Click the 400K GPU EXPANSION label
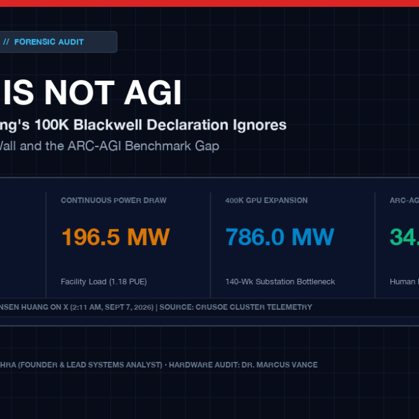 click(x=267, y=201)
